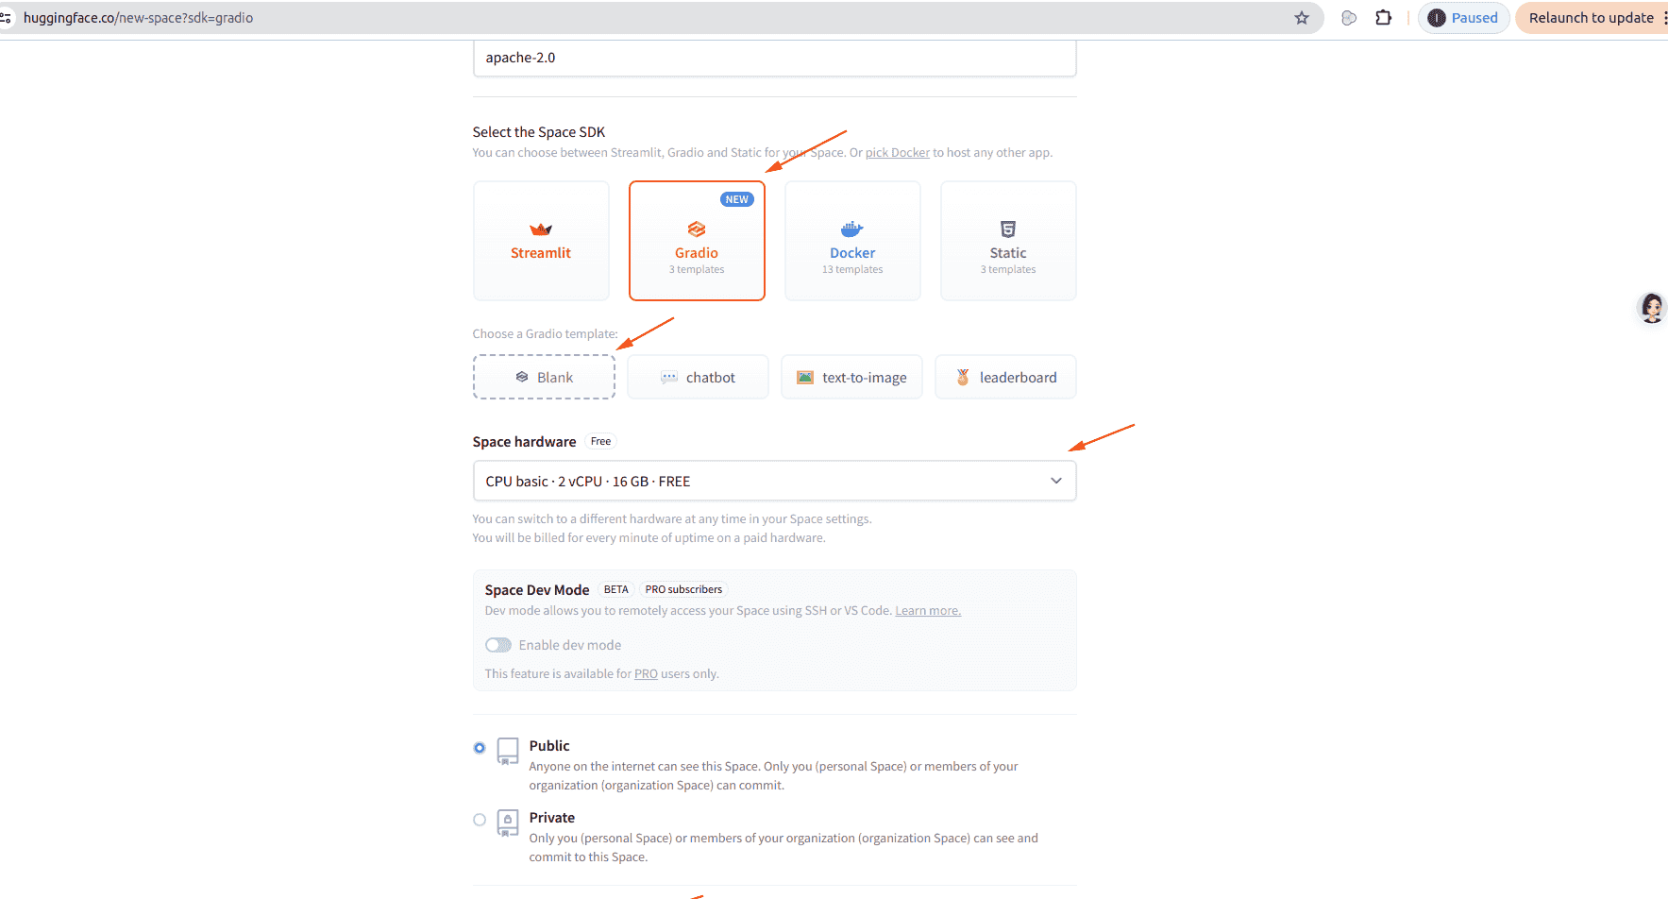Open the license apache-2.0 selector

[x=774, y=58]
